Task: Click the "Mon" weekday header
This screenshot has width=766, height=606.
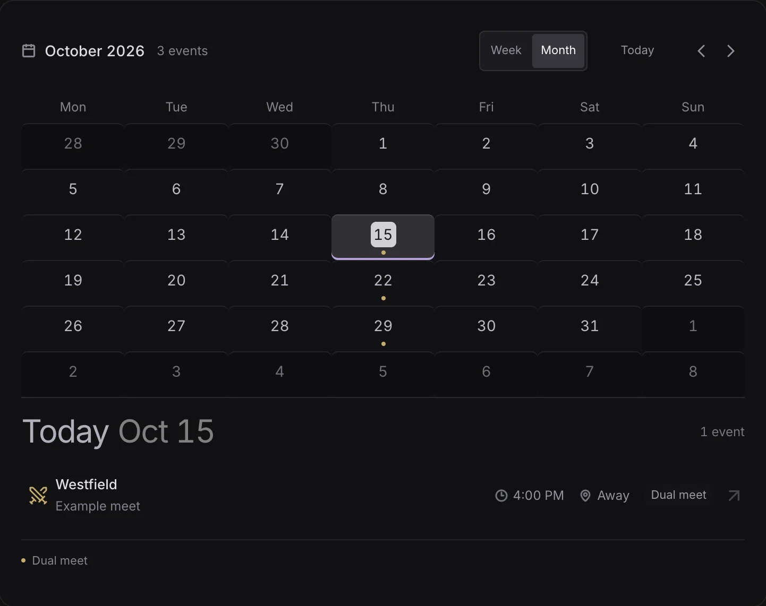Action: 73,107
